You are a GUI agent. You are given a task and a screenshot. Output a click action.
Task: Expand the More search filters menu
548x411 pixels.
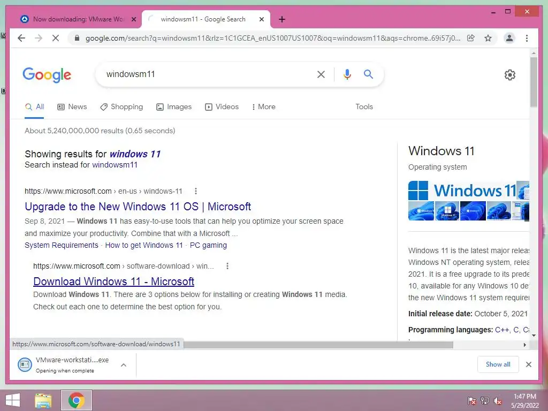(263, 106)
